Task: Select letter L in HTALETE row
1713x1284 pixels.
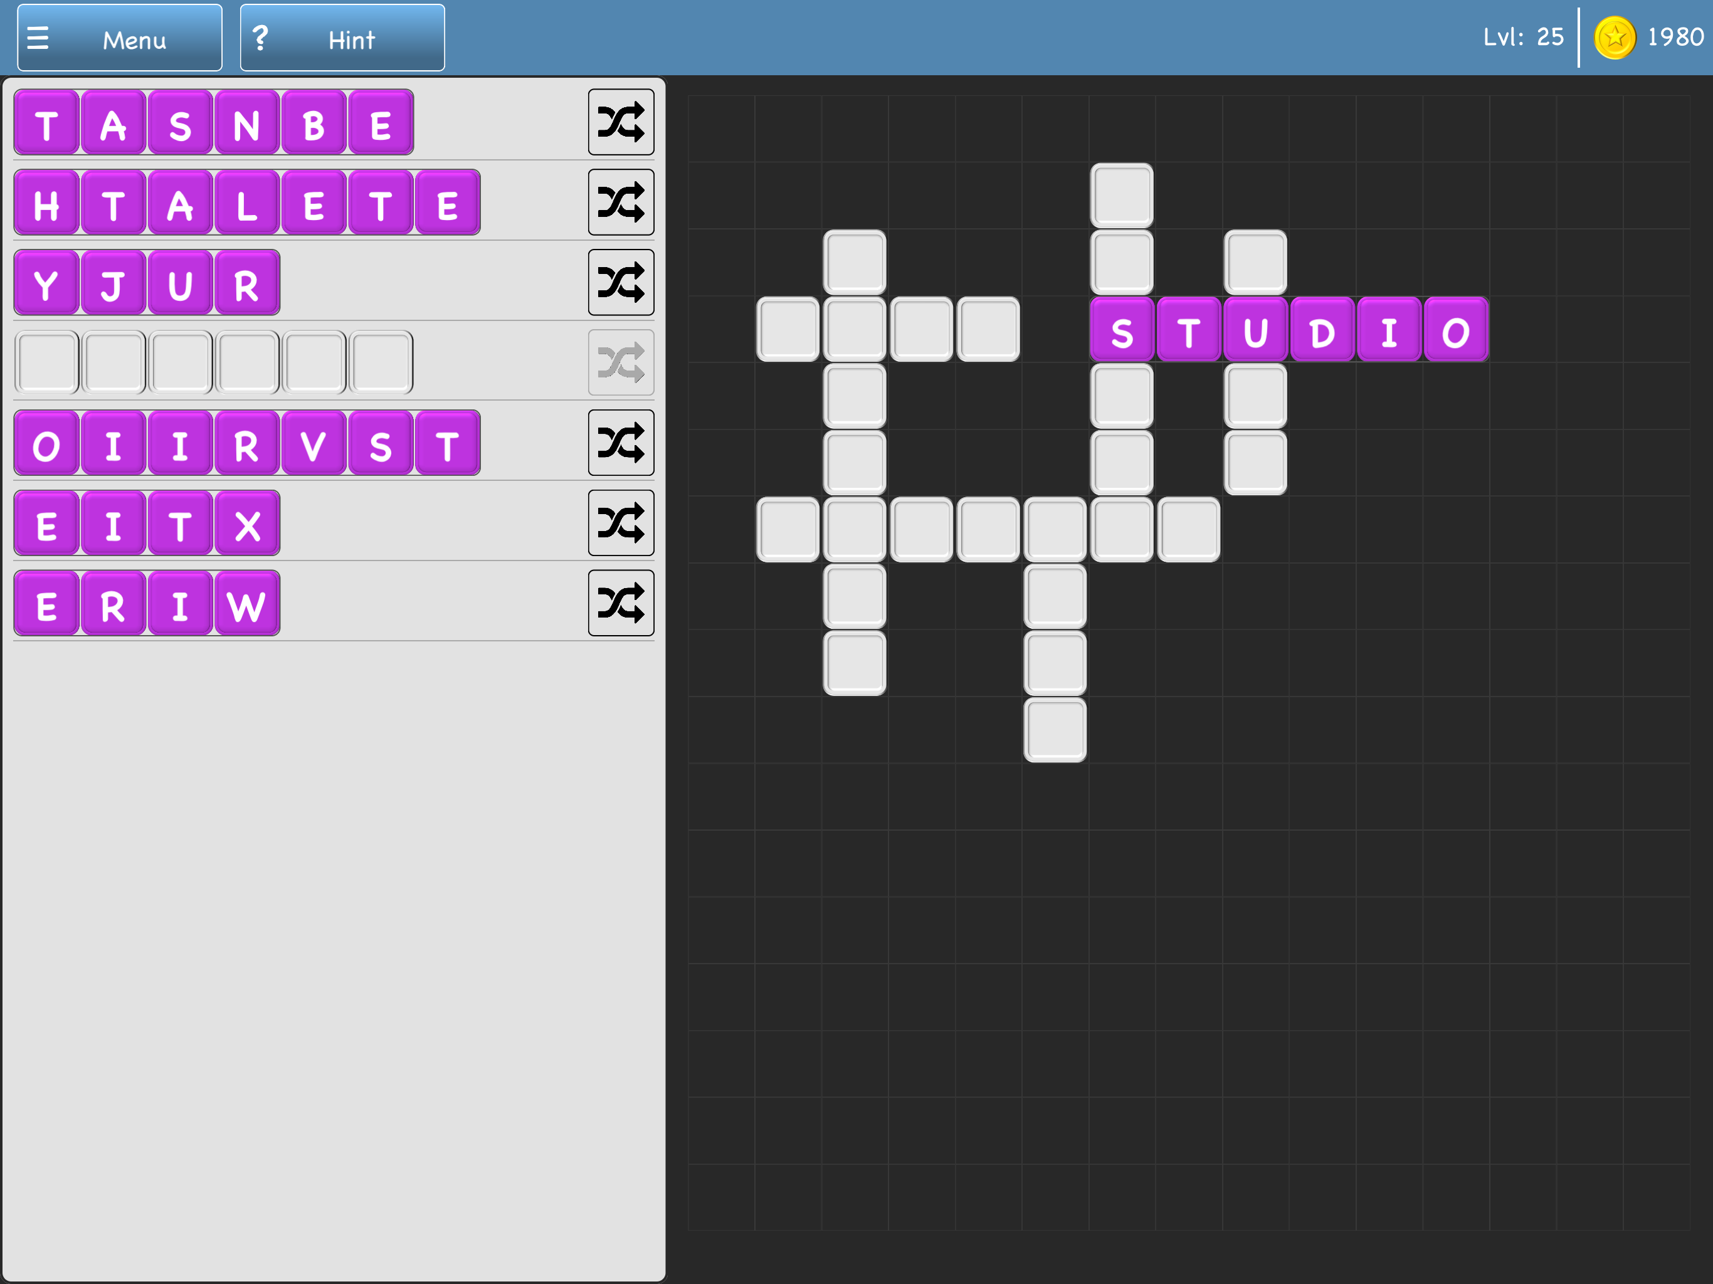Action: (x=247, y=202)
